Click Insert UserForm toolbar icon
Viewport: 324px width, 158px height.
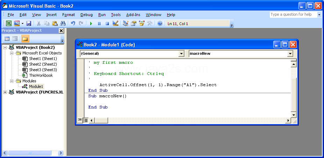[x=17, y=23]
